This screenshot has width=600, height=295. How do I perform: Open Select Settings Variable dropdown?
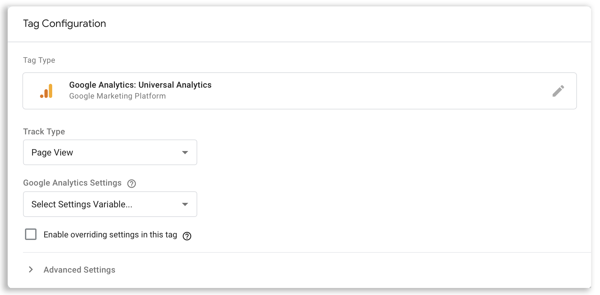click(x=110, y=204)
